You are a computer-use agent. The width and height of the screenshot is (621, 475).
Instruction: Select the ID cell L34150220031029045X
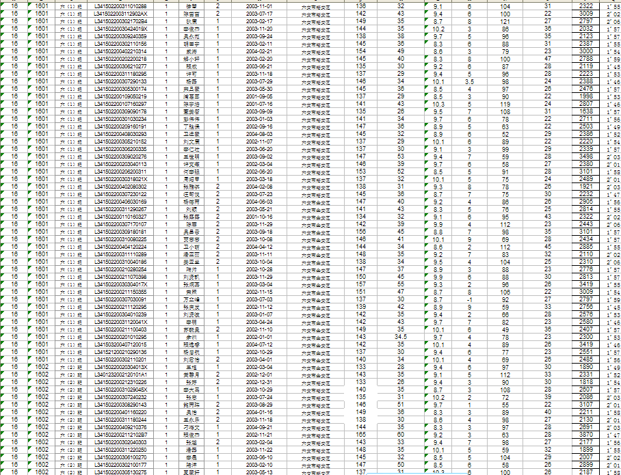(x=120, y=390)
